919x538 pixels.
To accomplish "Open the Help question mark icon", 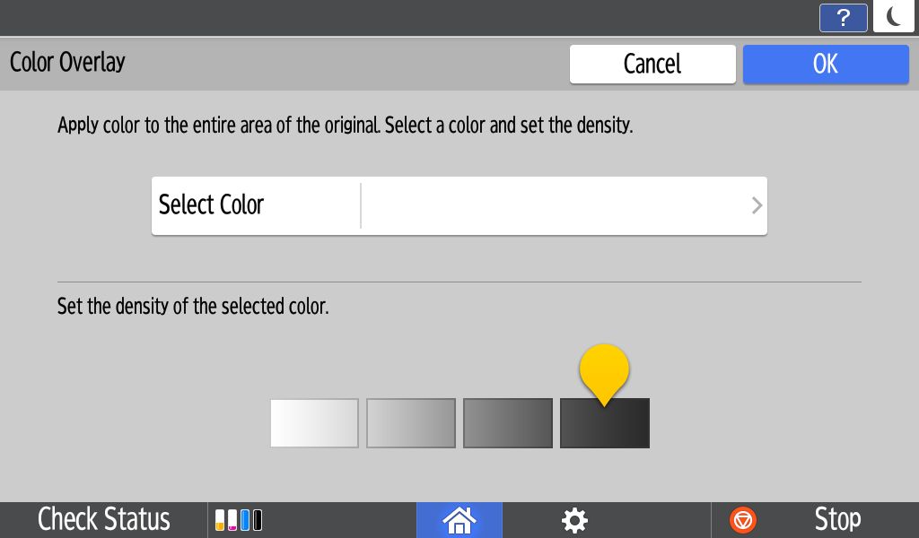I will (x=843, y=18).
